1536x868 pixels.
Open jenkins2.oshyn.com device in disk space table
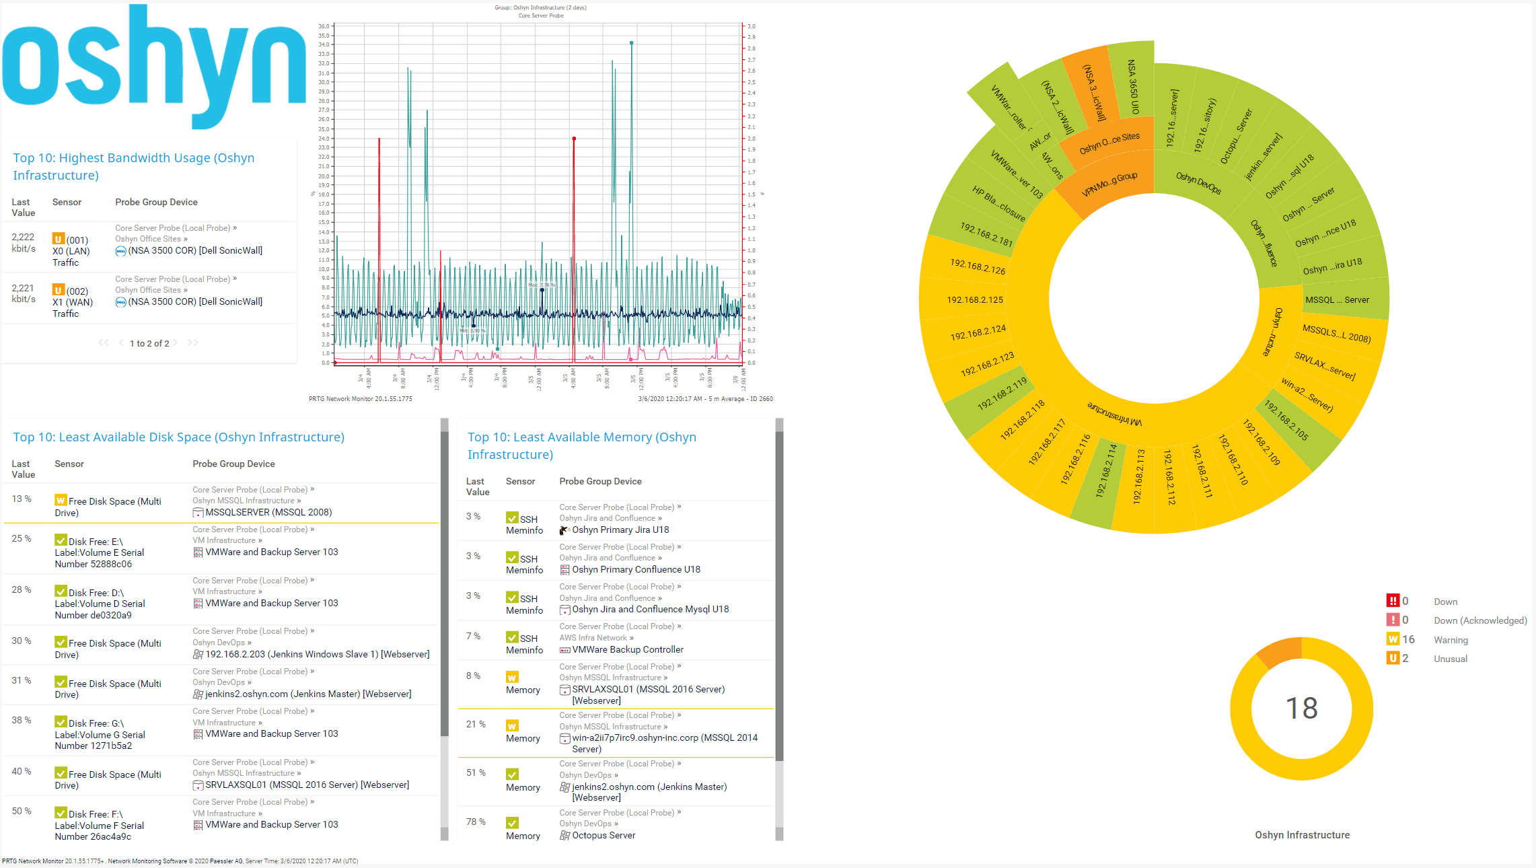[308, 694]
